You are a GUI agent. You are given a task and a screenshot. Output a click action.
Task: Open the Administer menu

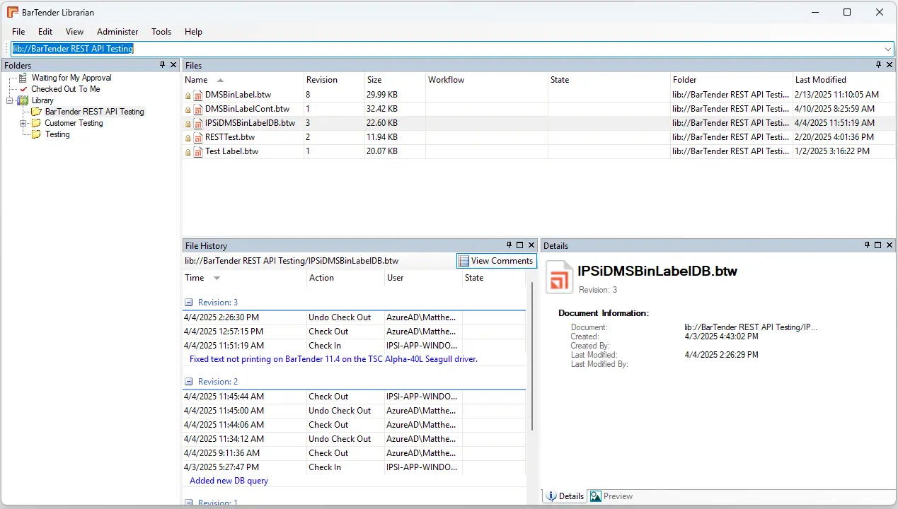[x=117, y=32]
